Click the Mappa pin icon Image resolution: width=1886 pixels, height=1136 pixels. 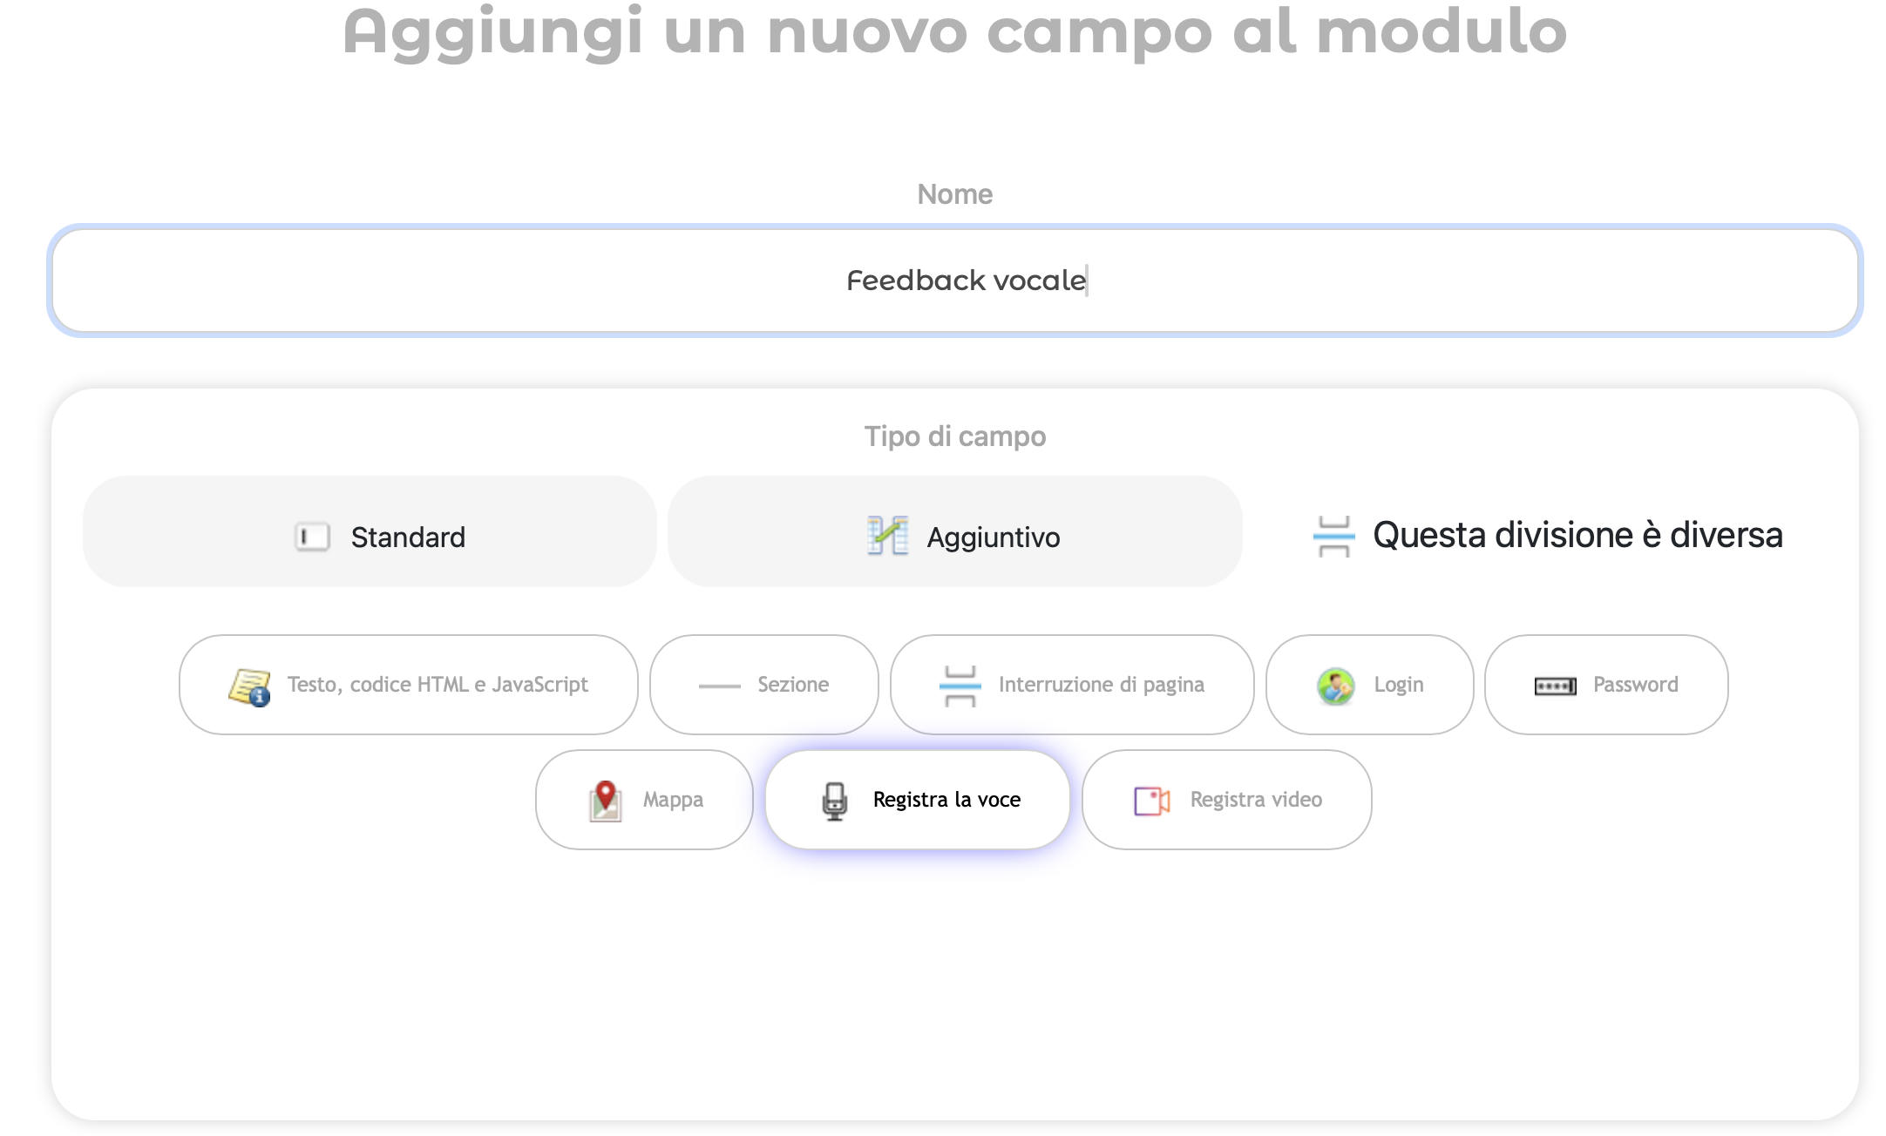click(606, 801)
